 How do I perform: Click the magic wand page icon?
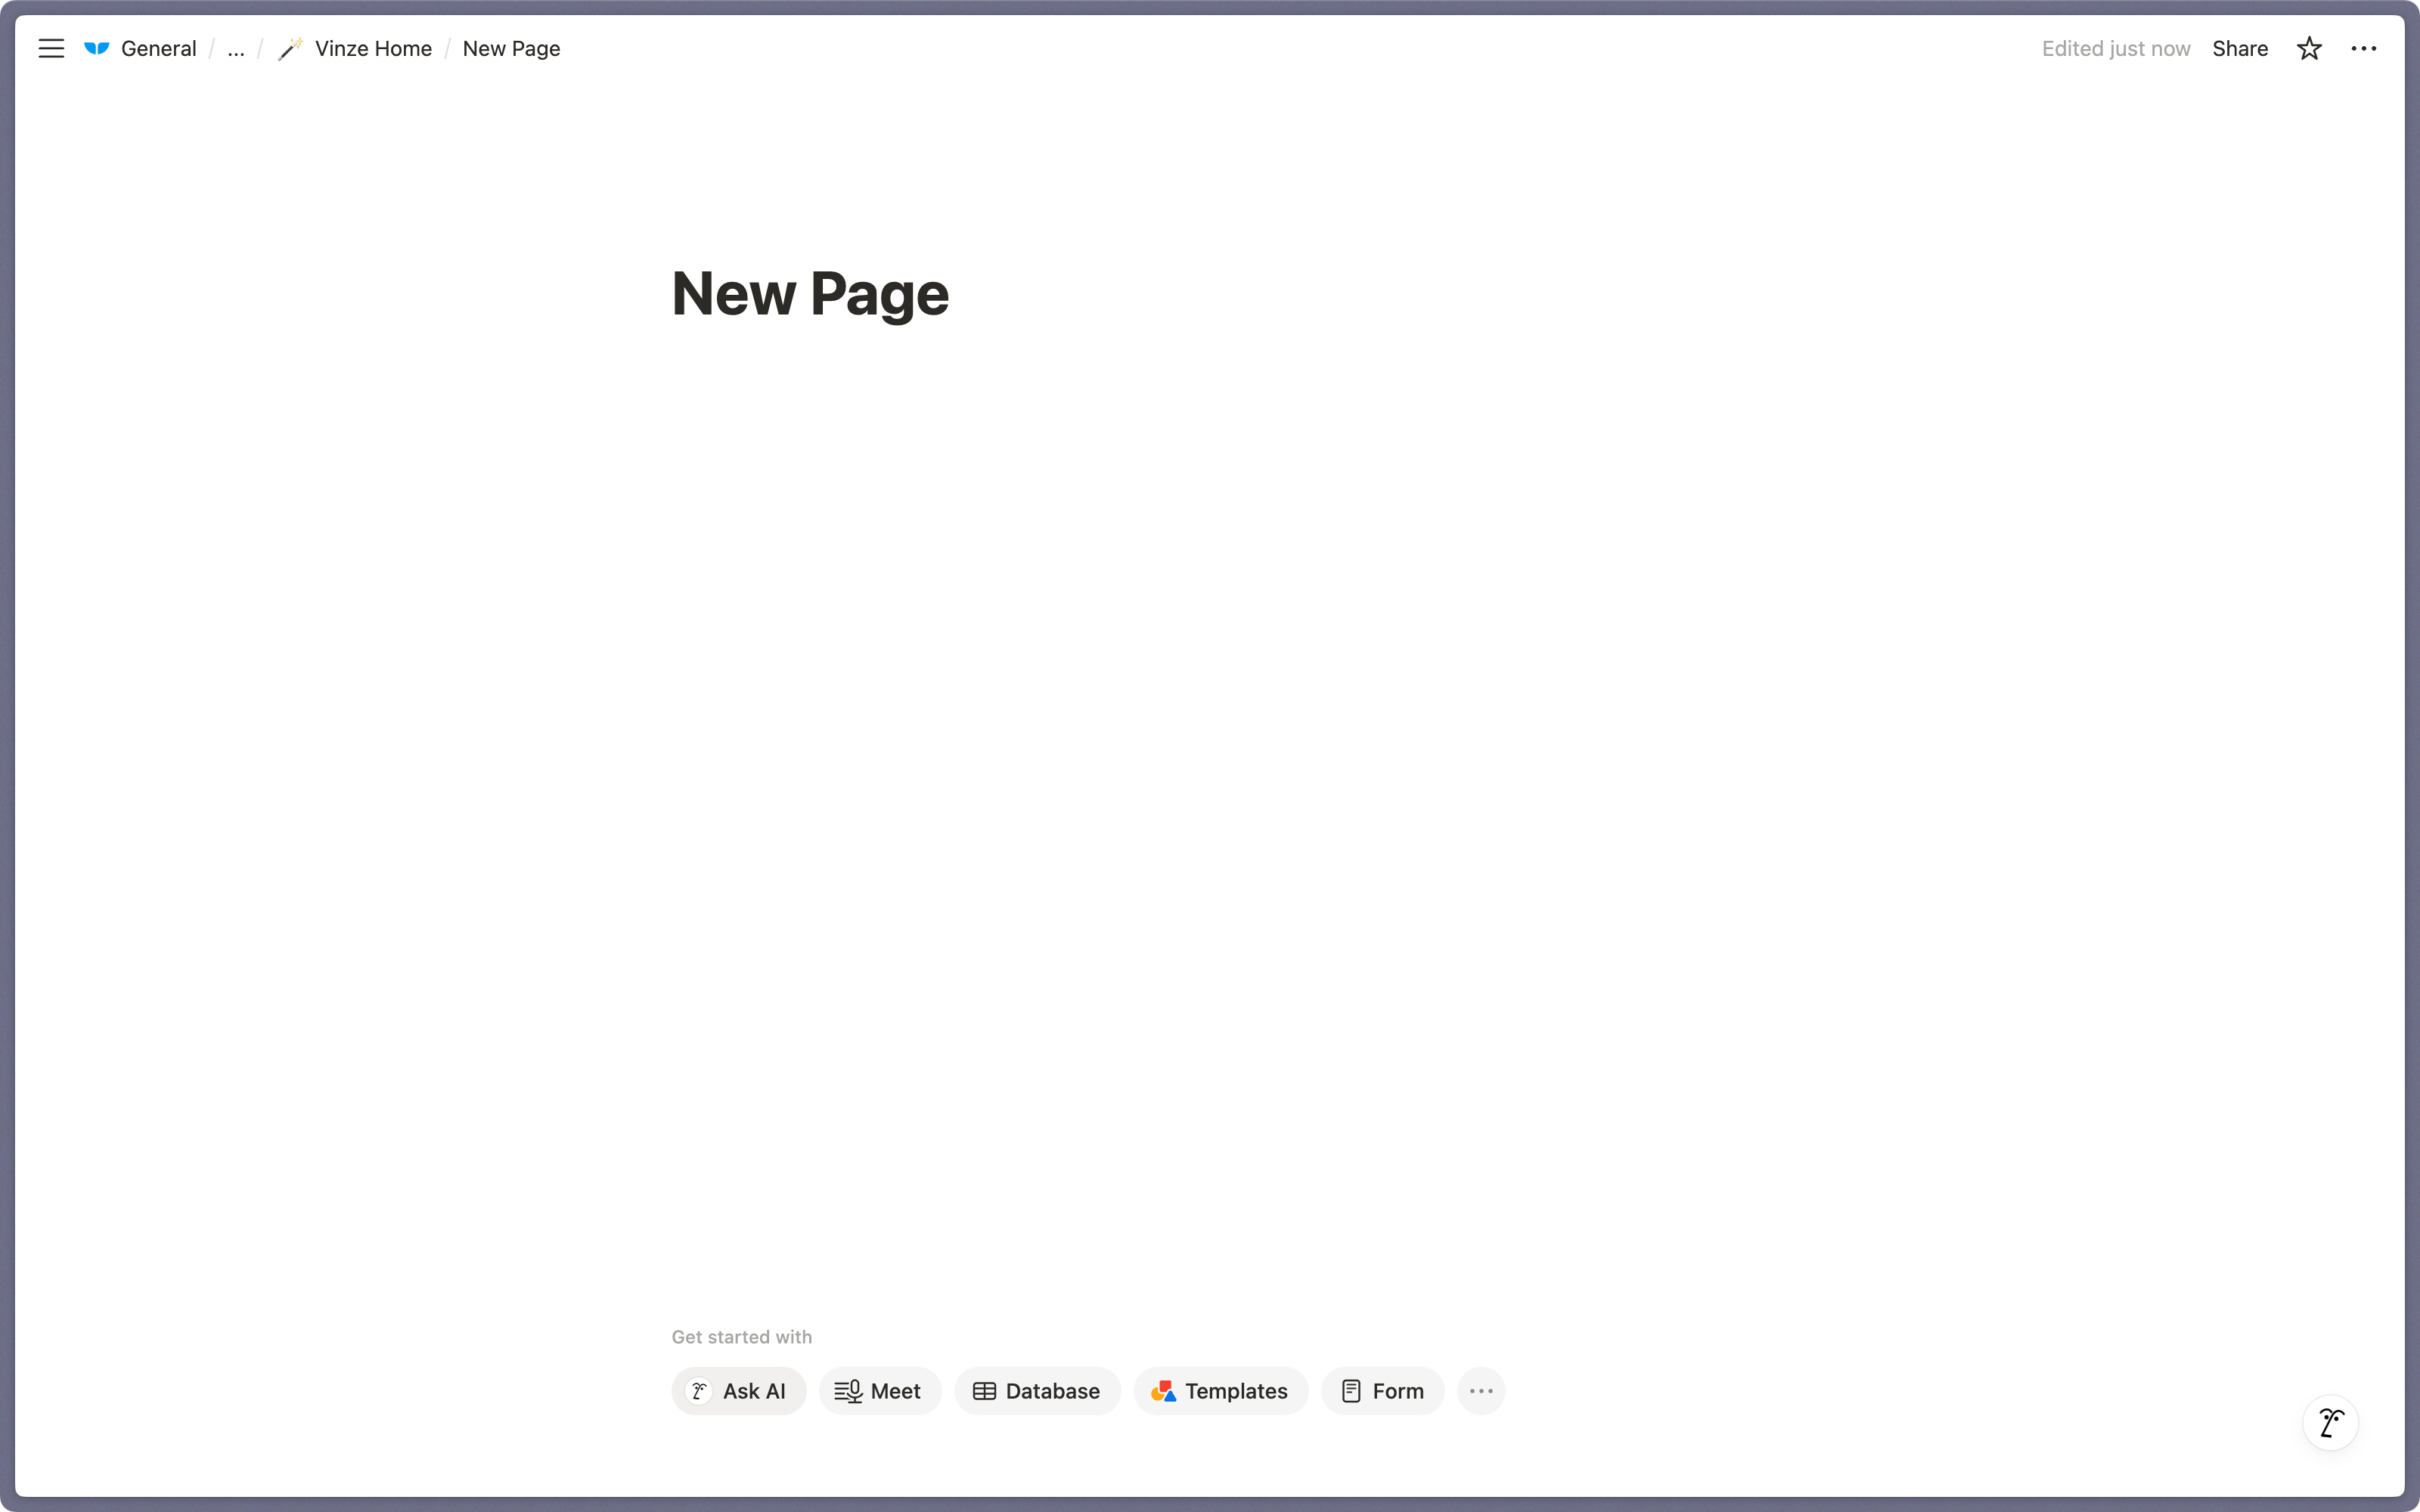click(290, 48)
